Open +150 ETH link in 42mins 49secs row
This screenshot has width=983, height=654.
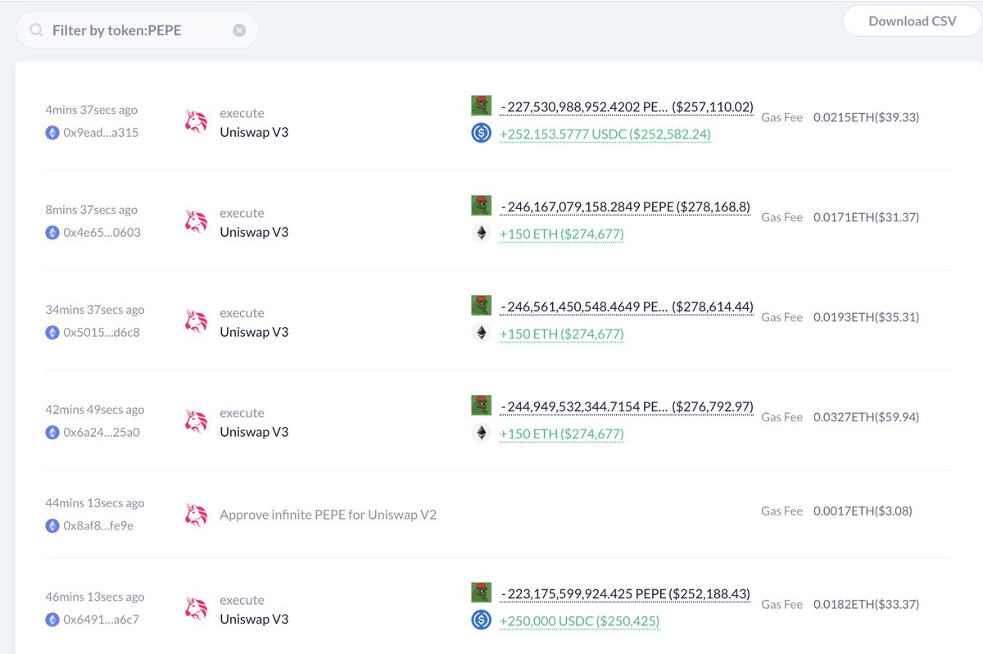[562, 434]
